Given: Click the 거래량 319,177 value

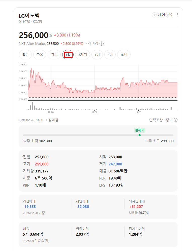Looking at the screenshot, I should [42, 171].
